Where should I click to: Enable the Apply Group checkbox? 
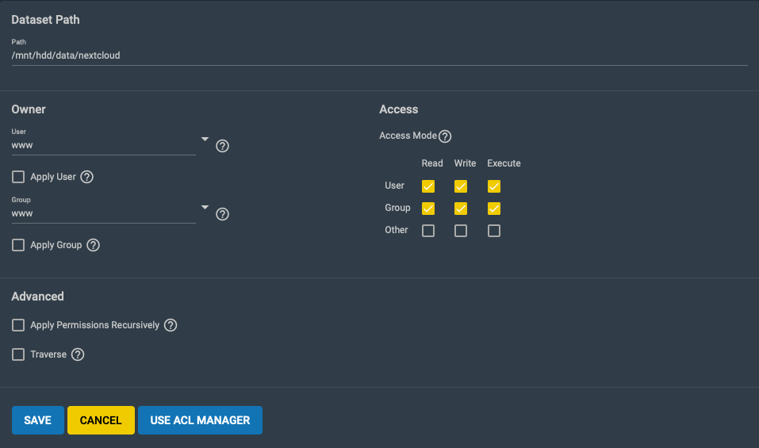coord(18,245)
